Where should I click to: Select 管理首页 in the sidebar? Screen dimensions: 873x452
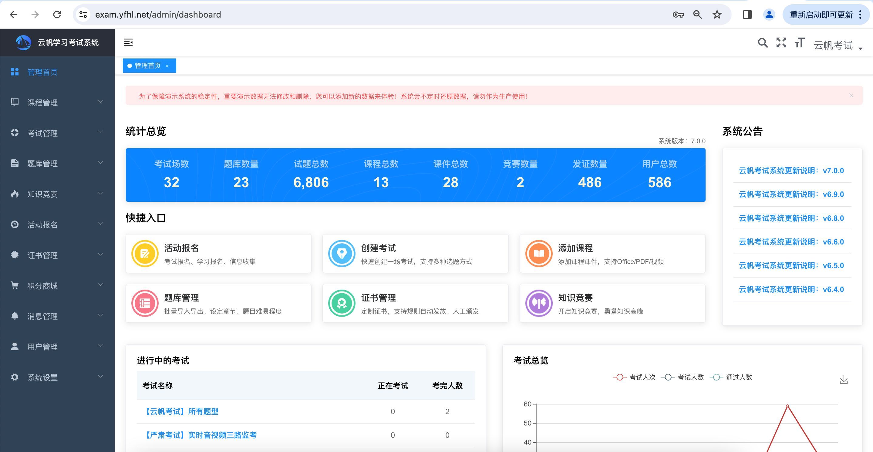coord(42,72)
